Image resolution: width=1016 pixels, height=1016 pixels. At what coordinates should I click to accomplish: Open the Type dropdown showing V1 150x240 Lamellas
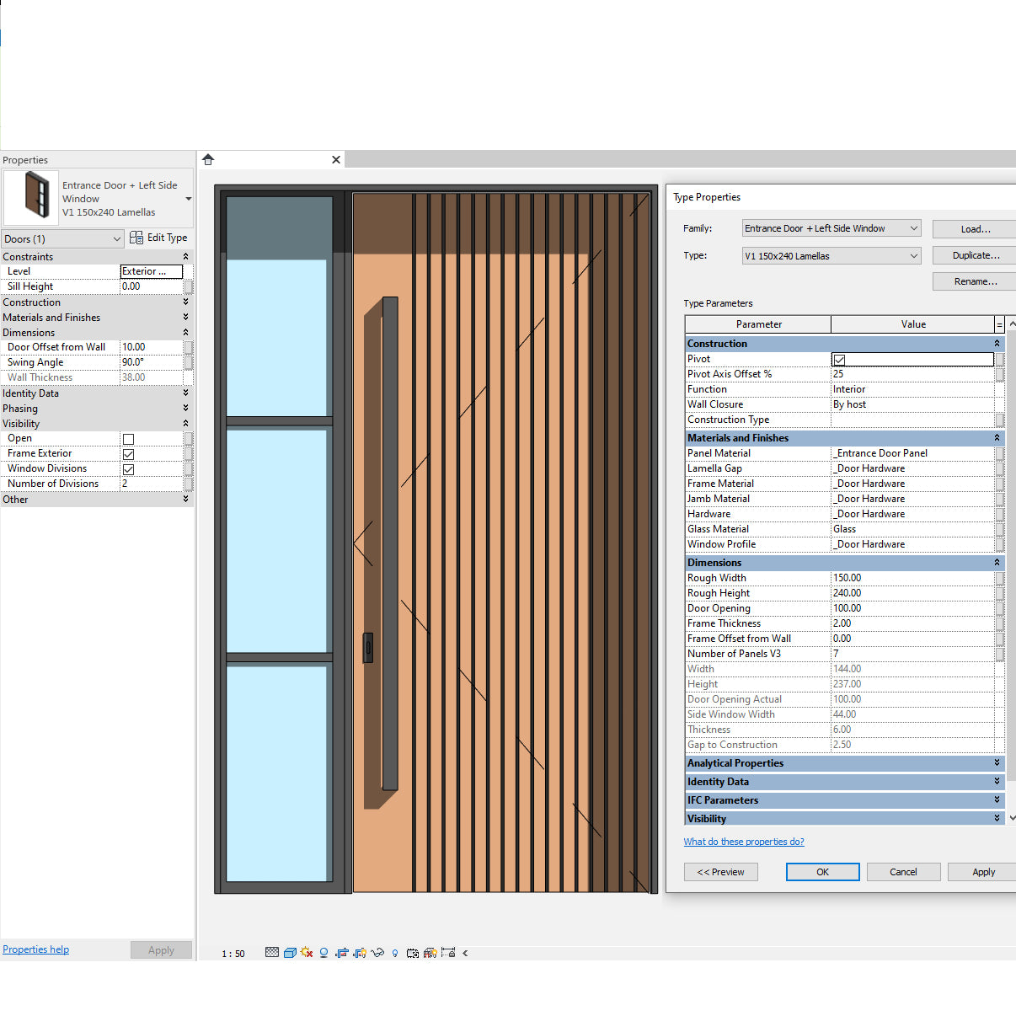point(914,255)
